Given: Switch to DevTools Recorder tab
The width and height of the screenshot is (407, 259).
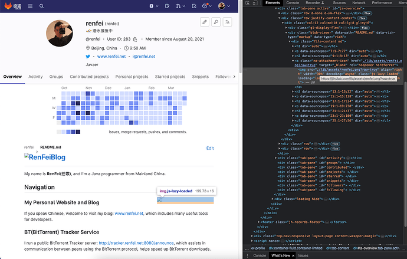Looking at the screenshot, I should [x=314, y=2].
